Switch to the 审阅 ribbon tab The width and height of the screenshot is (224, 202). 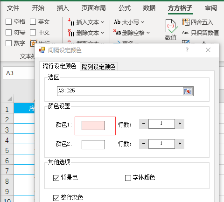pyautogui.click(x=211, y=8)
